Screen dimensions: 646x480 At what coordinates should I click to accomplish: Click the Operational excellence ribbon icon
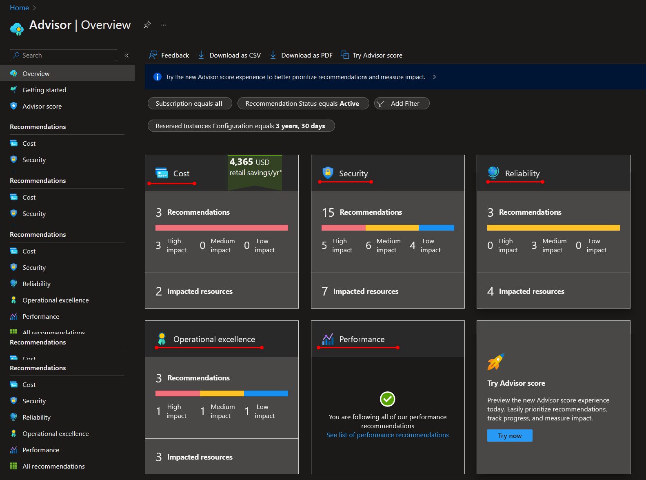(x=162, y=339)
